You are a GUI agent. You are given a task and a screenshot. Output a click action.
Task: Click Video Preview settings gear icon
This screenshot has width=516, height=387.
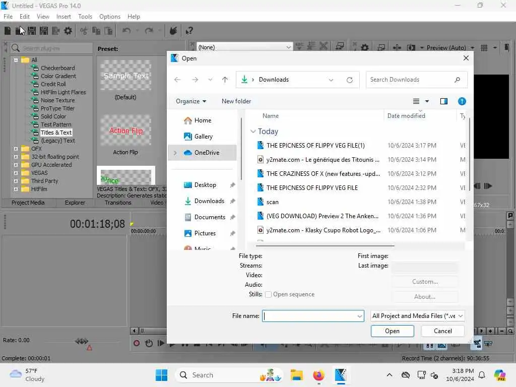click(365, 48)
